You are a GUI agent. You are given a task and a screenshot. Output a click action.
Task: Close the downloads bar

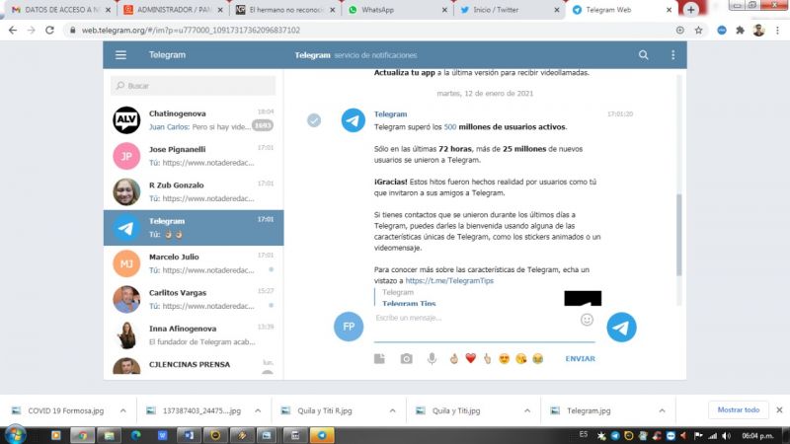click(779, 409)
